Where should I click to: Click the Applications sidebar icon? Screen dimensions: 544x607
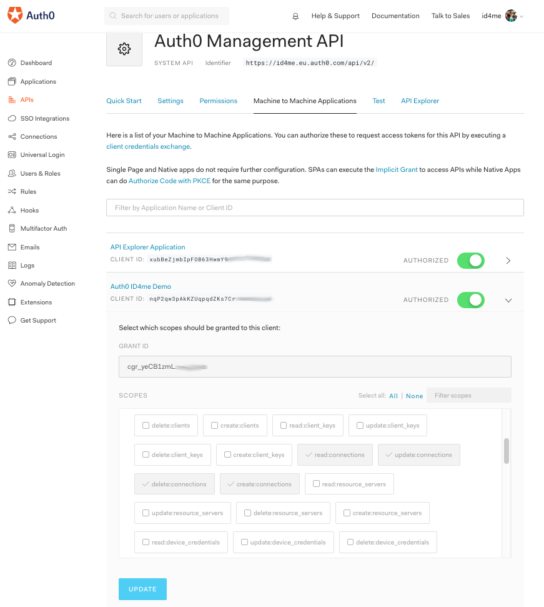[12, 81]
